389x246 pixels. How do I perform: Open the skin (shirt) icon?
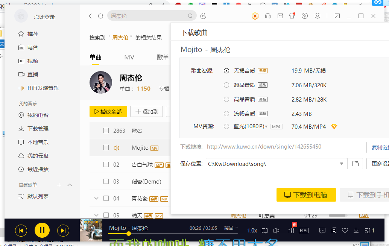pyautogui.click(x=292, y=16)
